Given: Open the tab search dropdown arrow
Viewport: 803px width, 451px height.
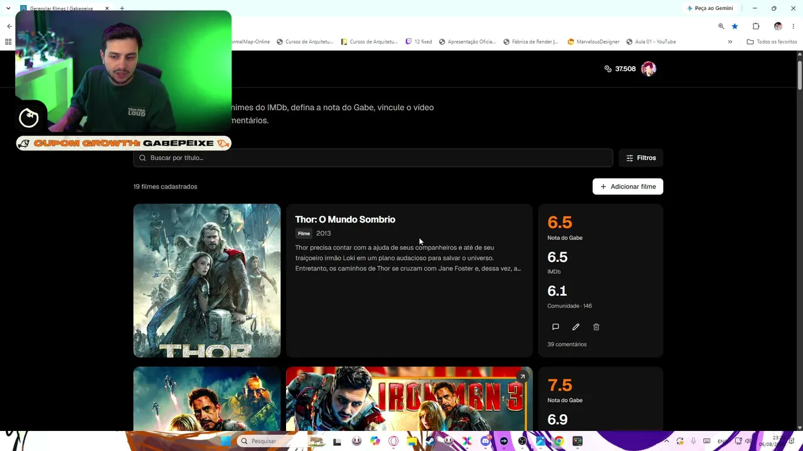Looking at the screenshot, I should click(8, 8).
